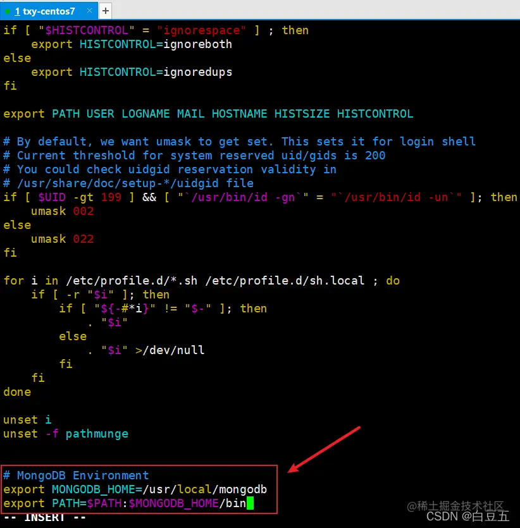This screenshot has height=528, width=520.
Task: Click the '$HISTCONTROL' variable in if statement
Action: click(x=87, y=30)
